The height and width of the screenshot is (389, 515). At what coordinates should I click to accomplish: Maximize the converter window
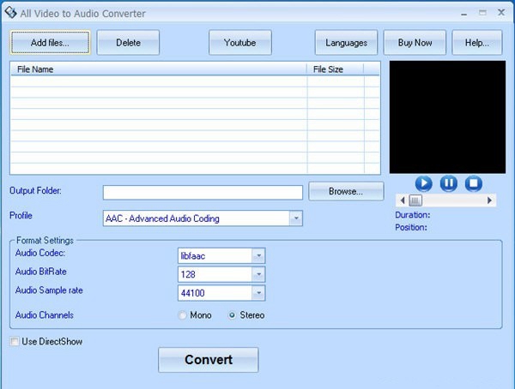pos(482,13)
